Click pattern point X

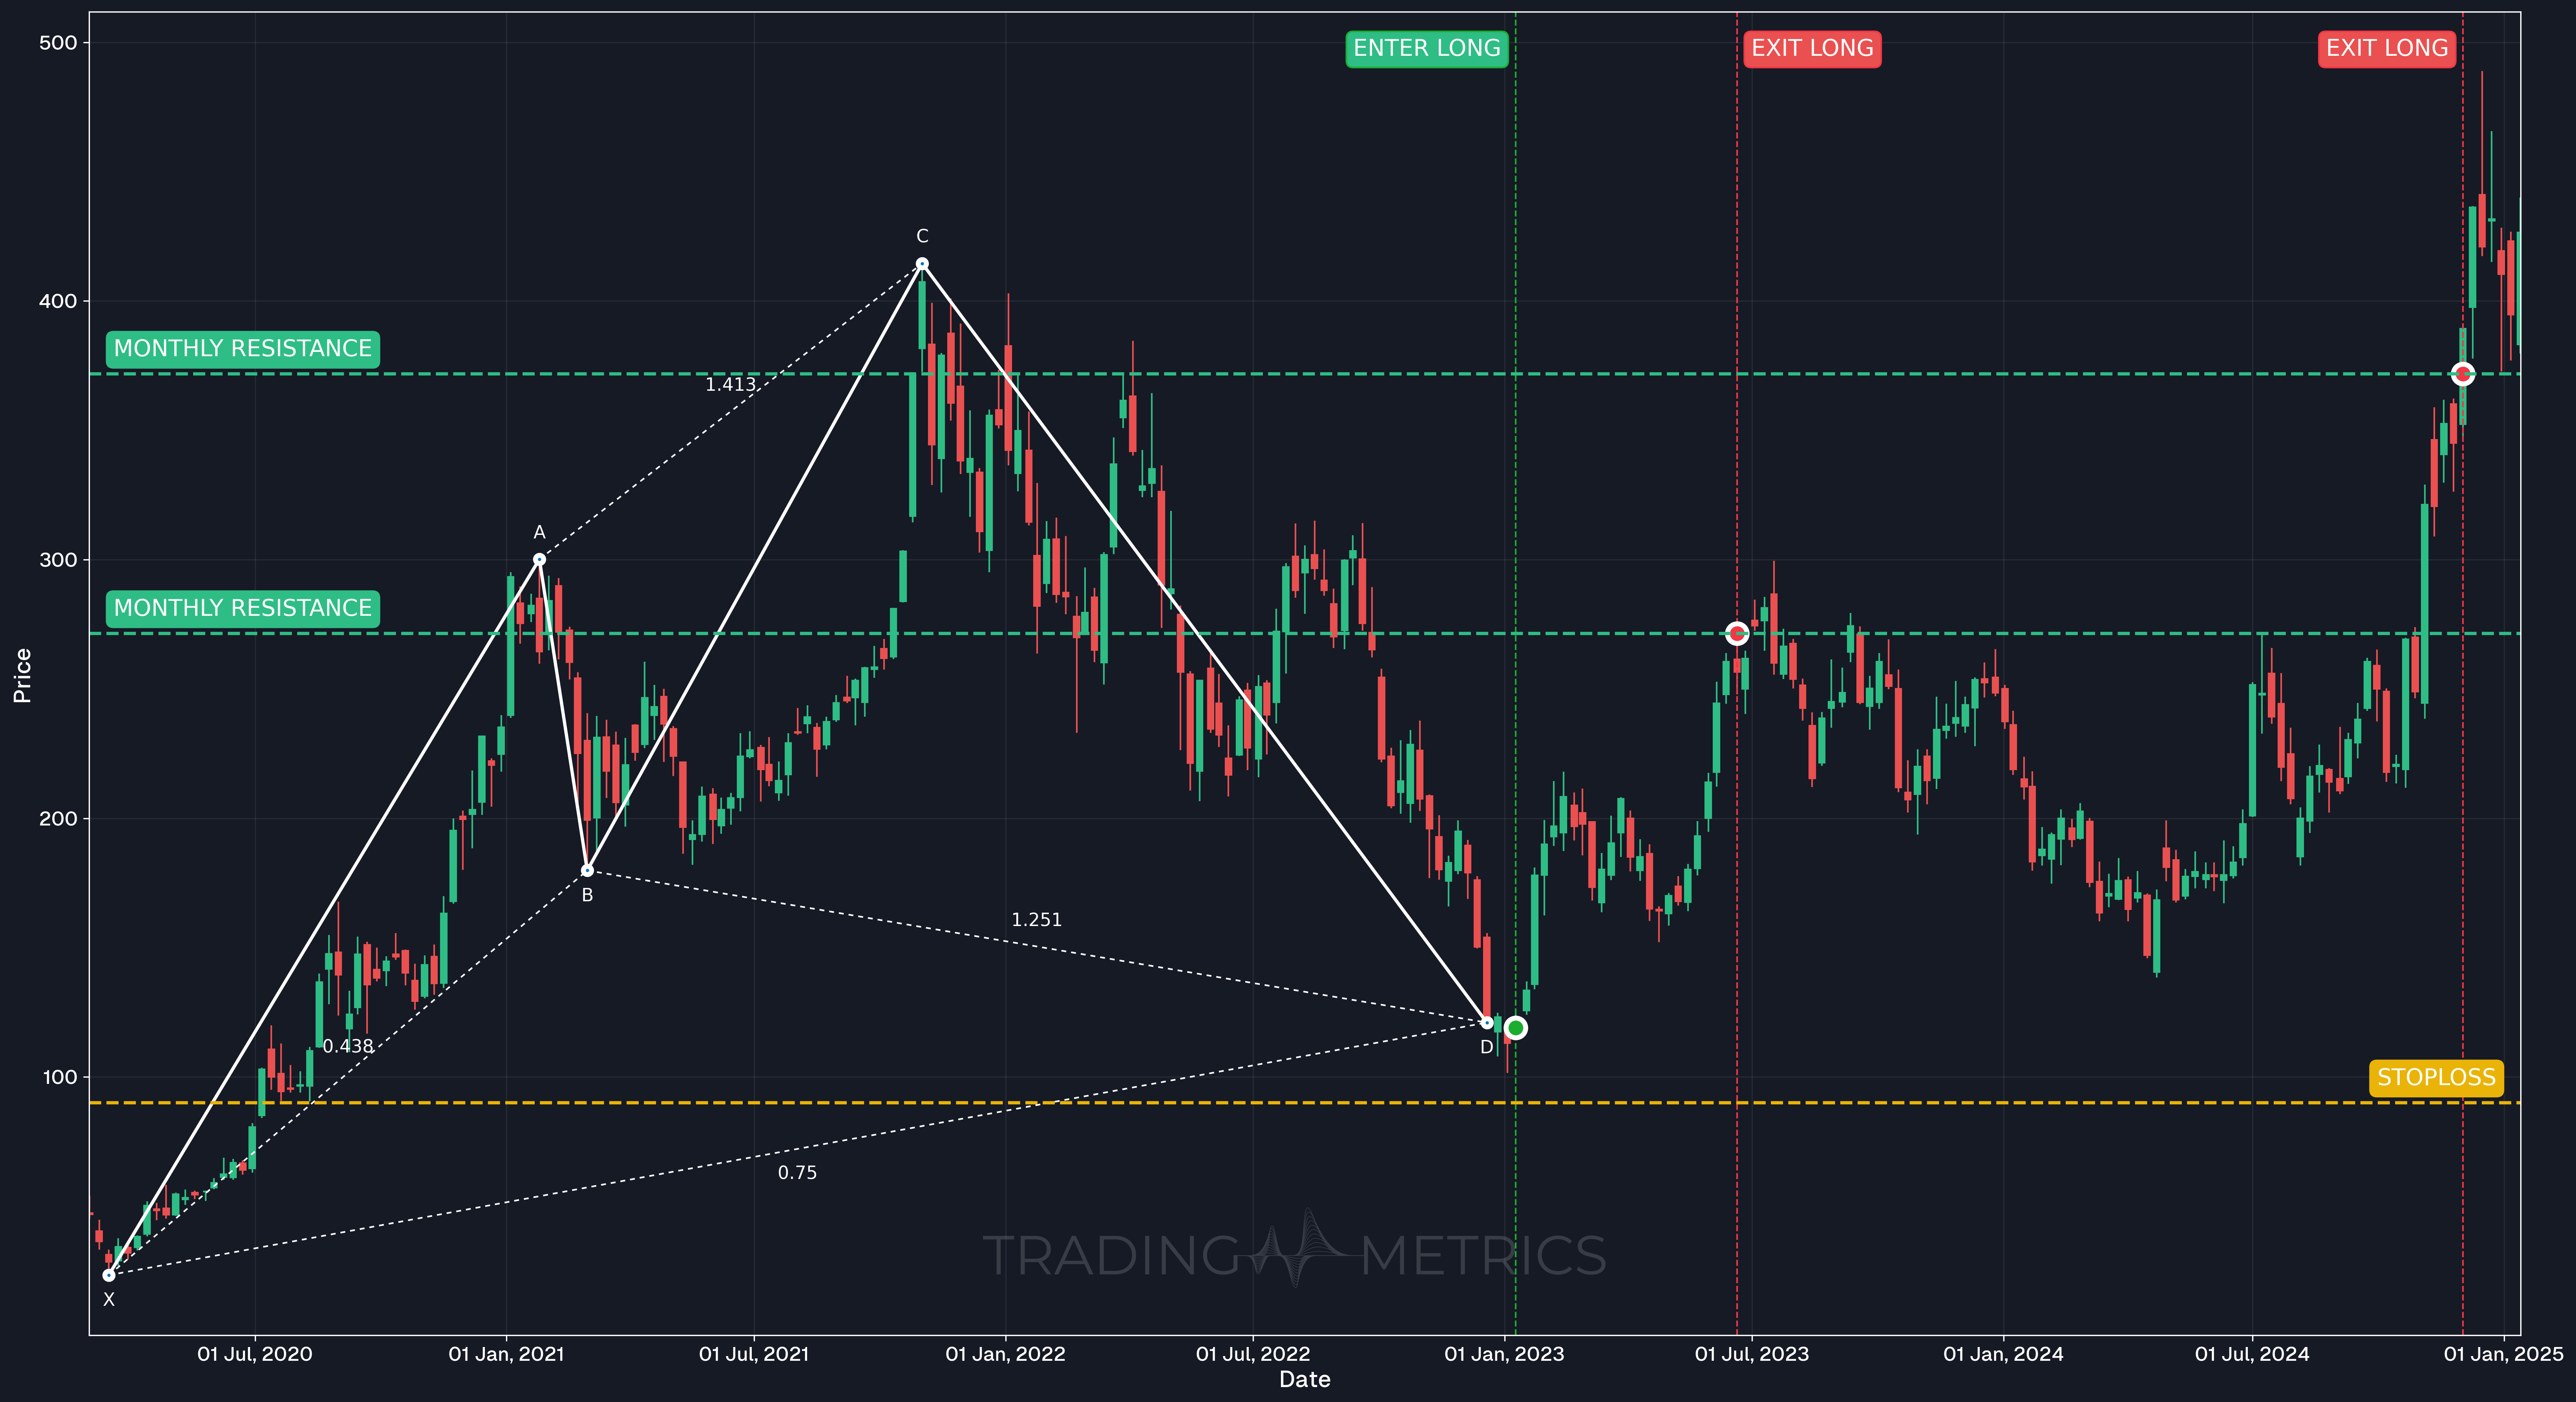point(109,1275)
